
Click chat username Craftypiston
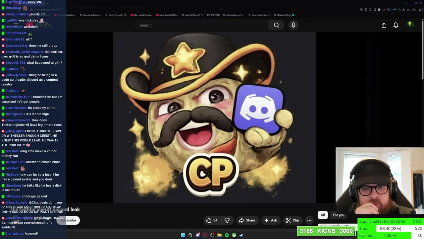(x=14, y=234)
